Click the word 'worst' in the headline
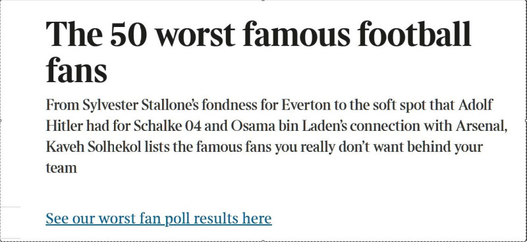This screenshot has width=527, height=242. pyautogui.click(x=196, y=35)
